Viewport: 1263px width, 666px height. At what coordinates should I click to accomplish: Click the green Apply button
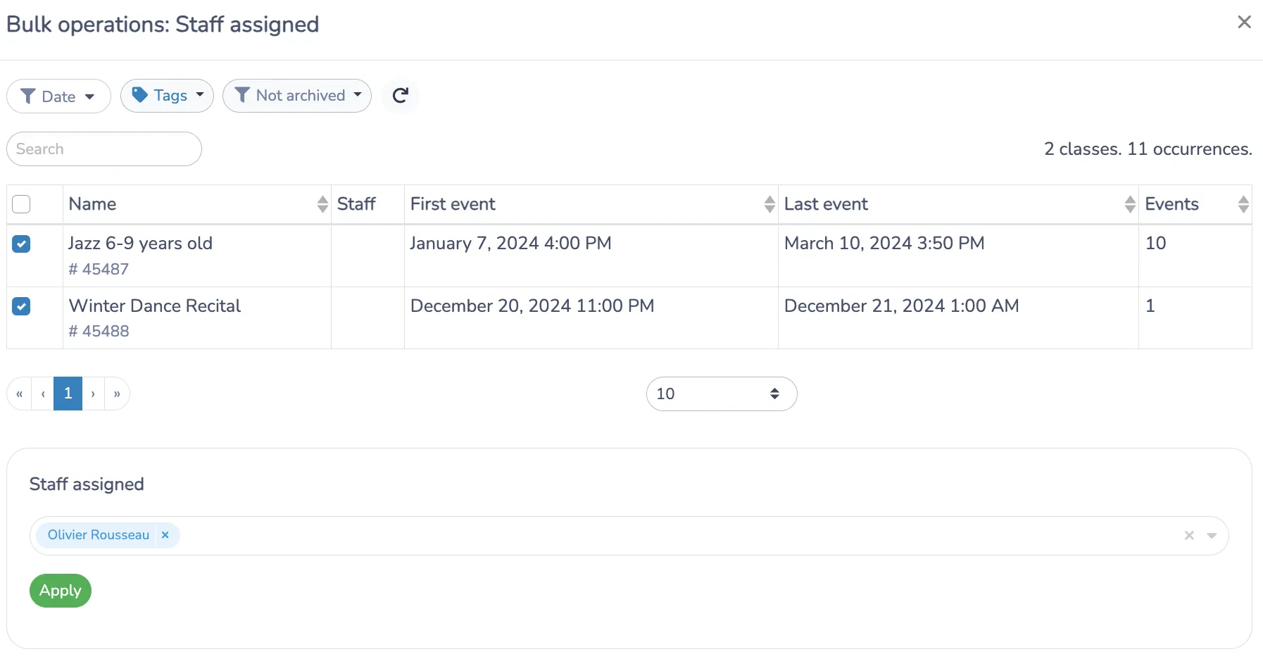point(61,591)
